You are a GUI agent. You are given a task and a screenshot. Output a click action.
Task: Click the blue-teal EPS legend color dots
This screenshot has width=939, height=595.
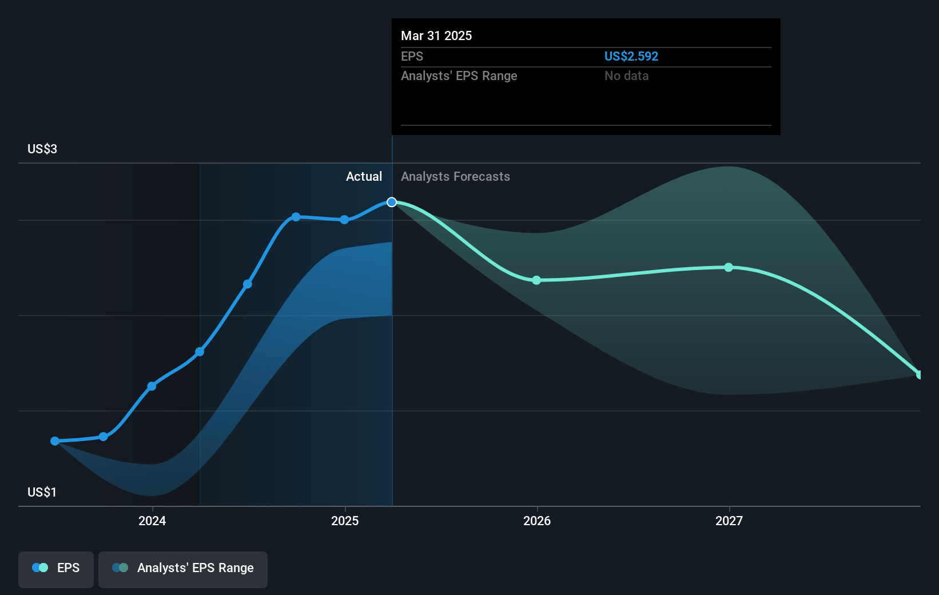pyautogui.click(x=40, y=568)
